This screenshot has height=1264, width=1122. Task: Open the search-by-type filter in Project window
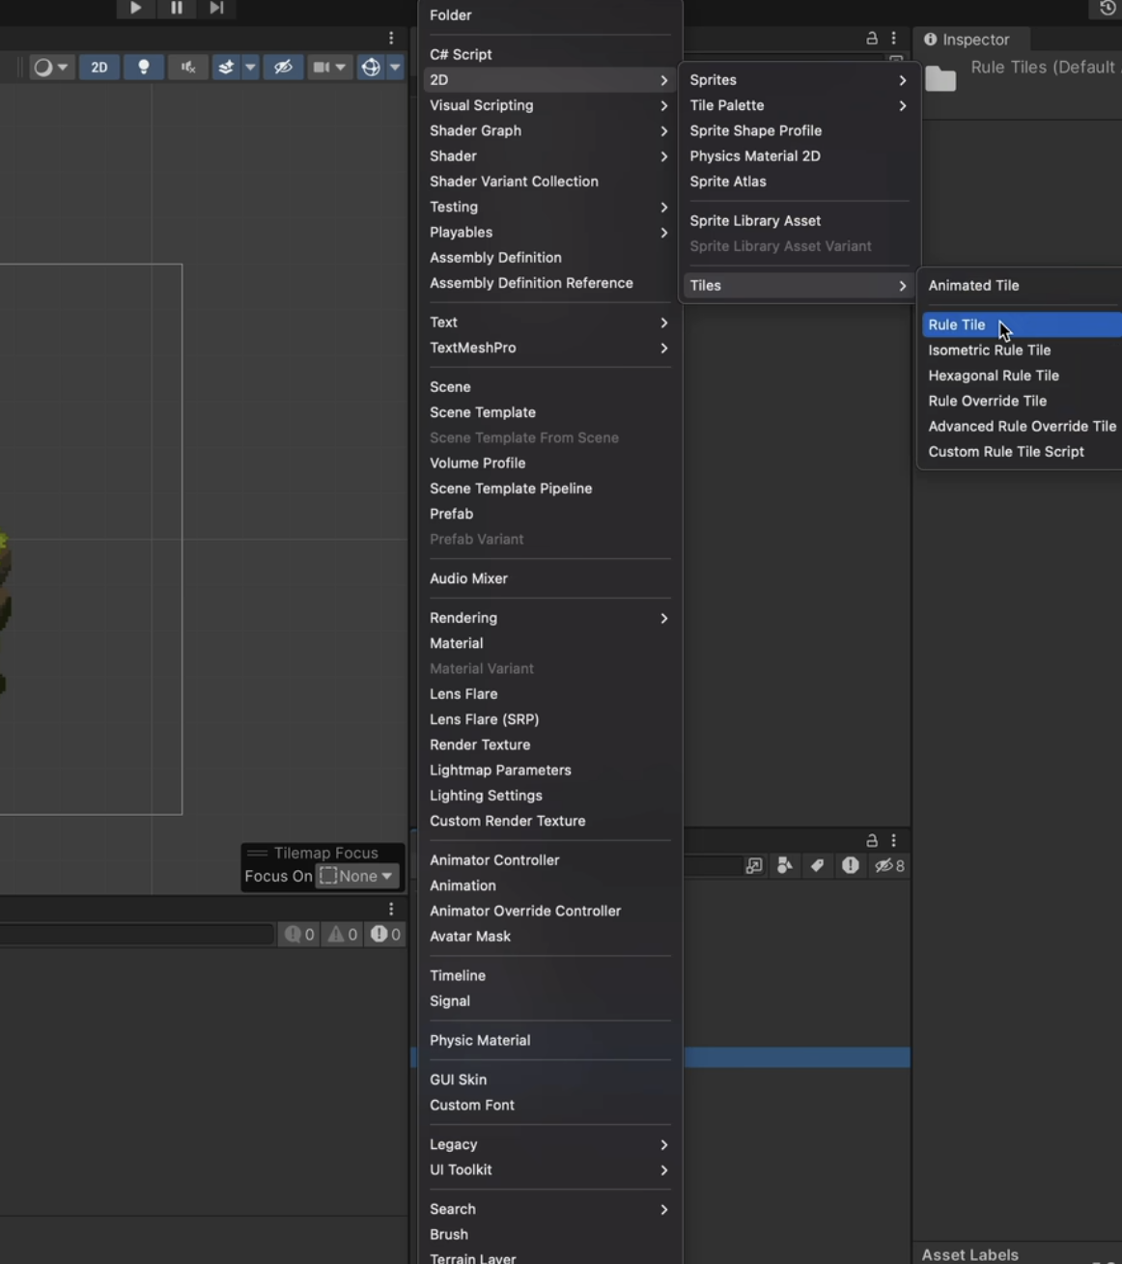[784, 866]
